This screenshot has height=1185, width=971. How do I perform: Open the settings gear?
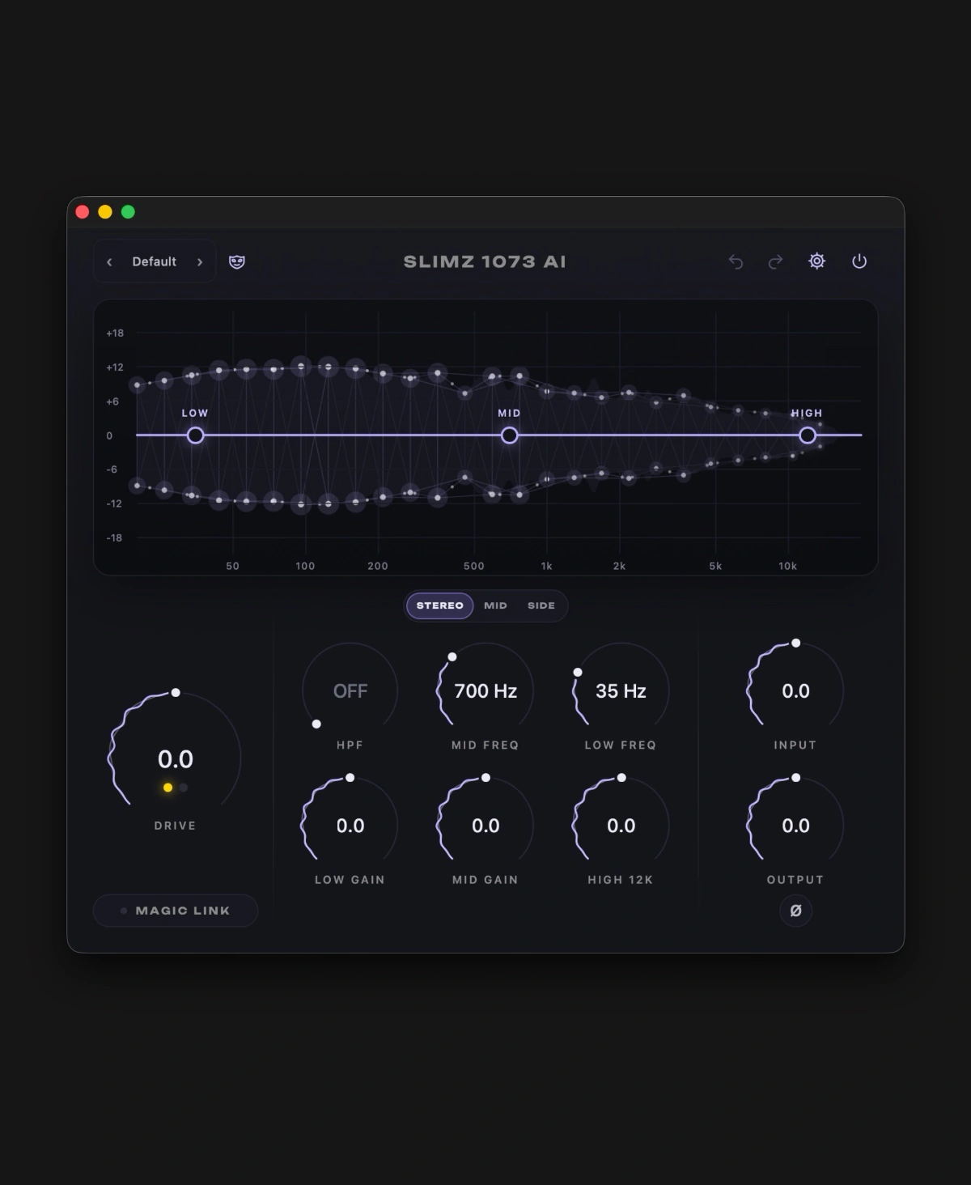(x=817, y=261)
